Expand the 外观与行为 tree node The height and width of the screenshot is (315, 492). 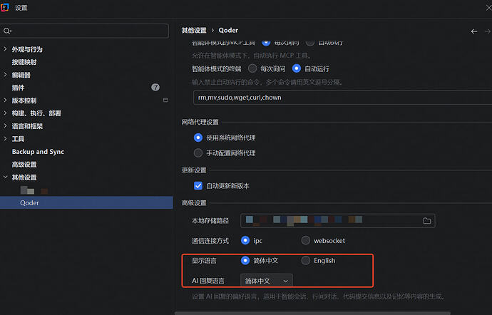(x=5, y=49)
